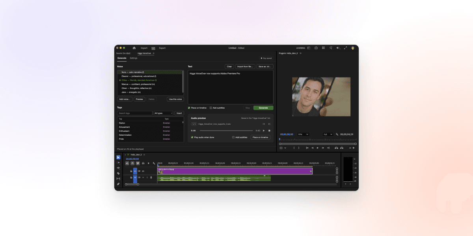Click the timeline horizontal zoom bar

pos(132,184)
